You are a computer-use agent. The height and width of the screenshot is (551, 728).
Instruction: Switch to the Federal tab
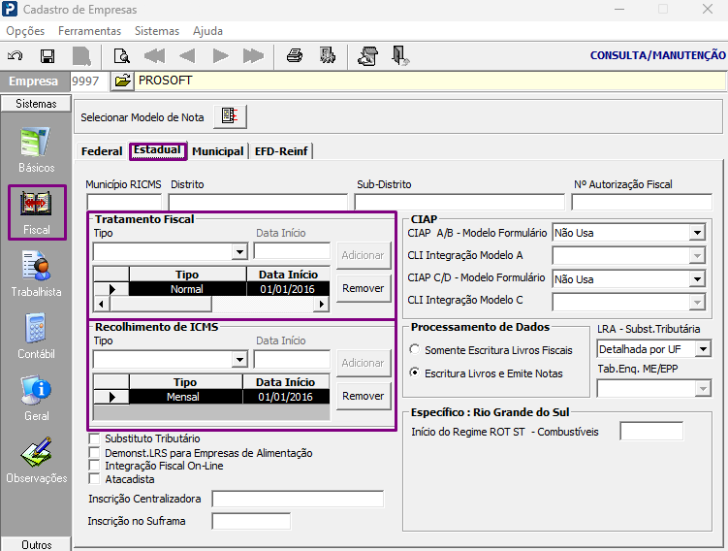102,151
